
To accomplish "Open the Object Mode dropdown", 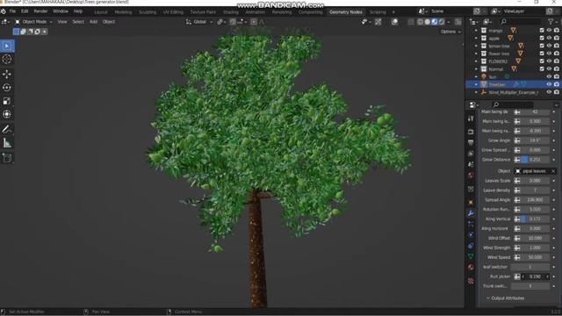I will [34, 22].
